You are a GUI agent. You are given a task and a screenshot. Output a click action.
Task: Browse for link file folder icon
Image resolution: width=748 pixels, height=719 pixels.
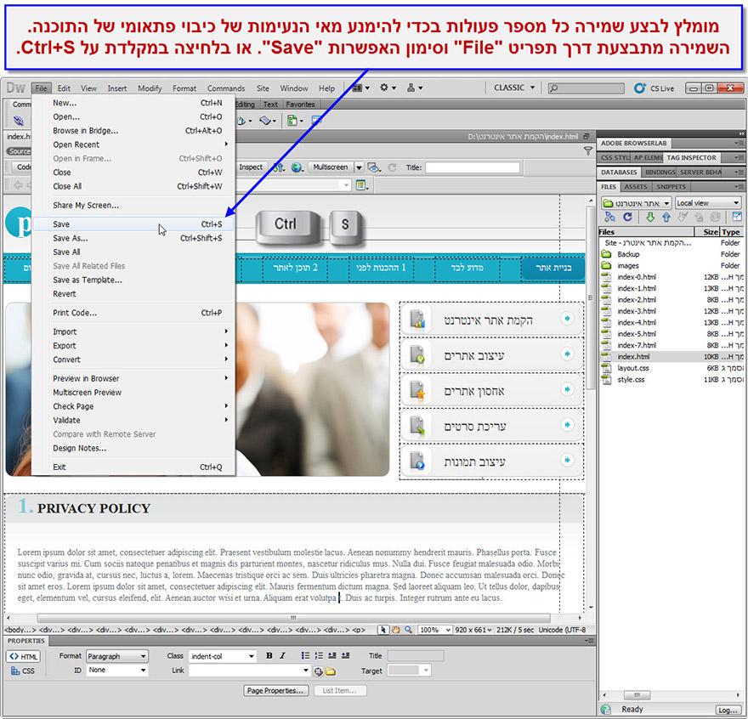(330, 671)
